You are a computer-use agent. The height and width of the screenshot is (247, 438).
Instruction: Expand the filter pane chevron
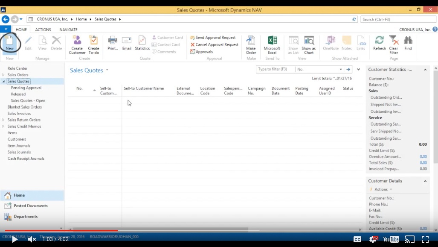tap(358, 69)
